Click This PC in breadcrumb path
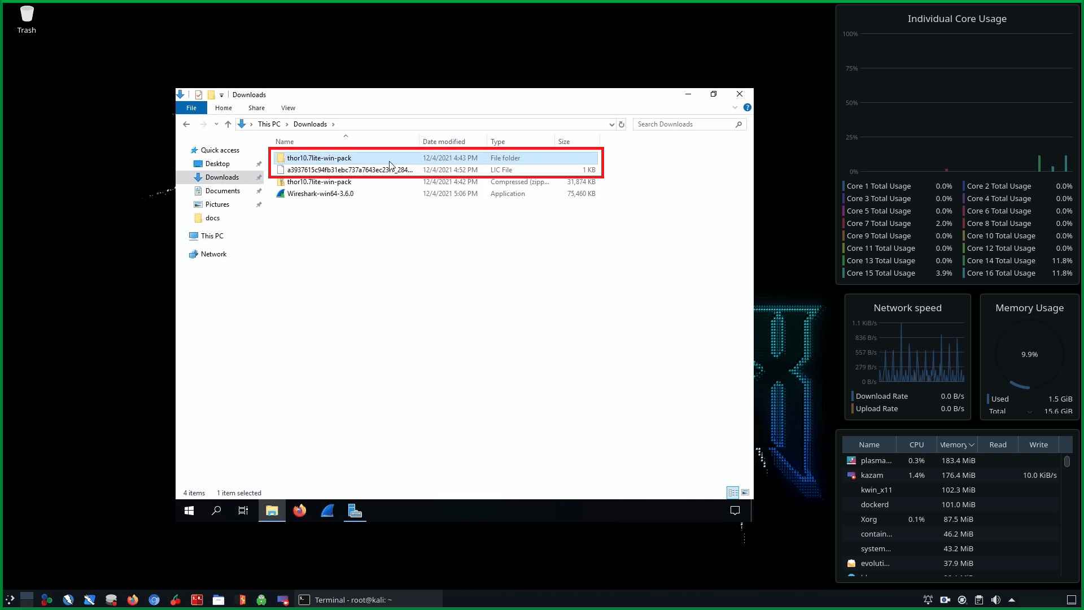The image size is (1084, 610). click(269, 124)
